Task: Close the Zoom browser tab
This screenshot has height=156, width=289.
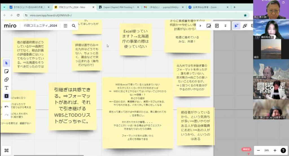Action: coord(228,7)
